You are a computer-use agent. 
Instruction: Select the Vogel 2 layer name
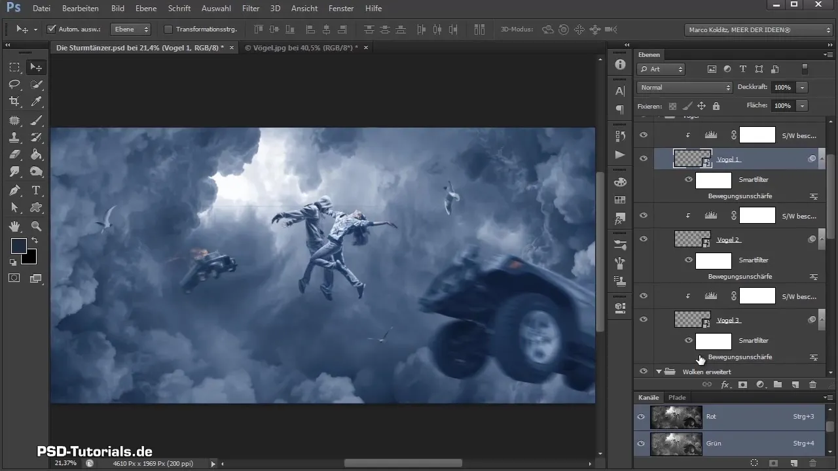click(728, 239)
